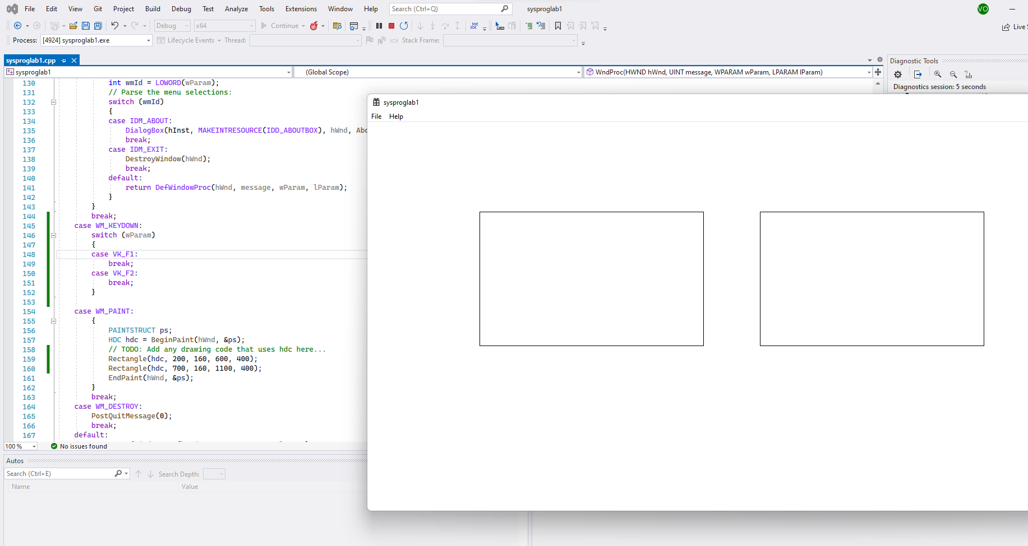Image resolution: width=1028 pixels, height=546 pixels.
Task: Click the Break All pause button
Action: pyautogui.click(x=379, y=26)
